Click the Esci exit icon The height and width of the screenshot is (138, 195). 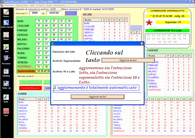coord(6,111)
